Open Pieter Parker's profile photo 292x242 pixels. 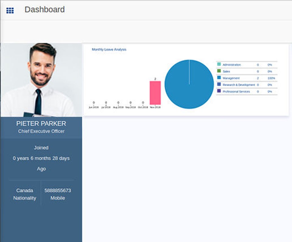point(41,80)
